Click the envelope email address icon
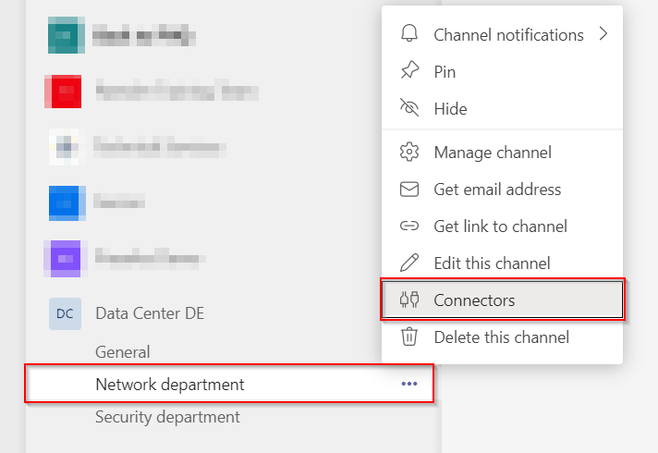 point(408,190)
